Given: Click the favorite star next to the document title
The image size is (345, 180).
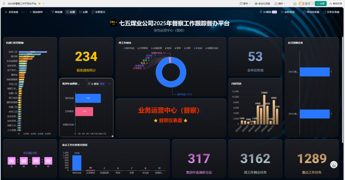Looking at the screenshot, I should pyautogui.click(x=39, y=3).
